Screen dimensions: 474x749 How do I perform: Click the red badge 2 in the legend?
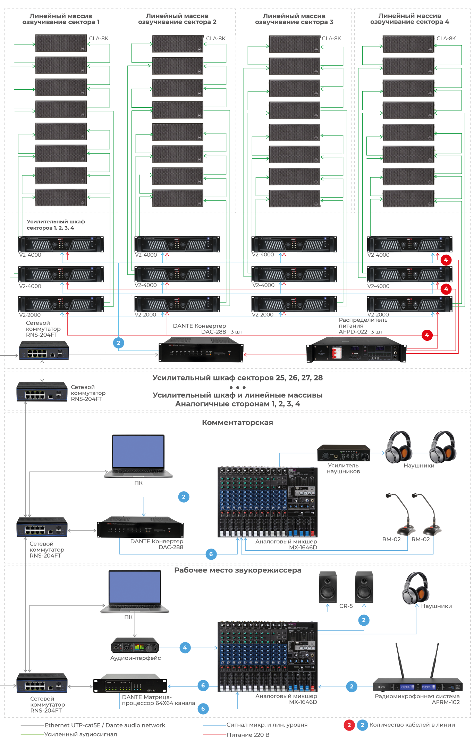click(349, 725)
